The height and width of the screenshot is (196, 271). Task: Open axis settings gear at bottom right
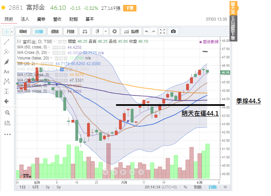tap(225, 187)
